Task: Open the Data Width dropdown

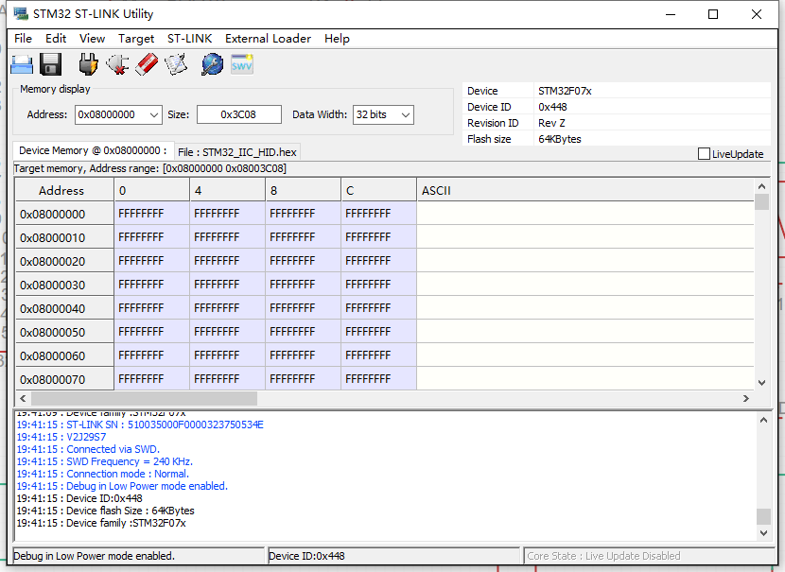Action: (x=406, y=114)
